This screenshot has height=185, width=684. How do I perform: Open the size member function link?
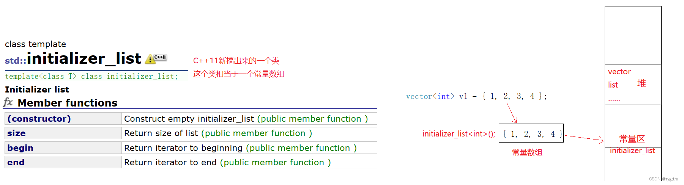pyautogui.click(x=16, y=133)
